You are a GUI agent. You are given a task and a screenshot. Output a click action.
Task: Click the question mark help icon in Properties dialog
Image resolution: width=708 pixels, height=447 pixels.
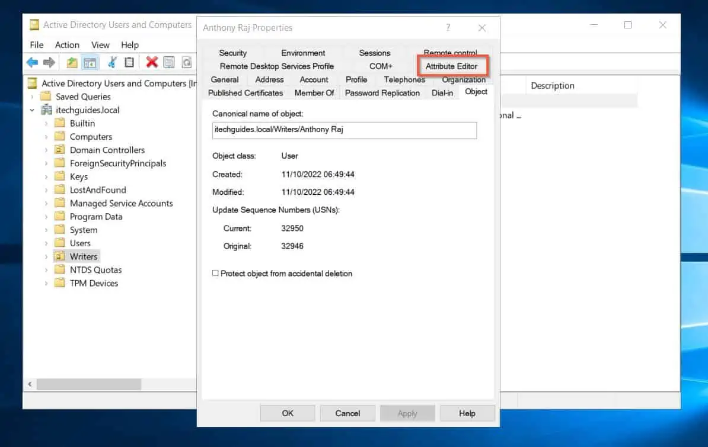448,27
